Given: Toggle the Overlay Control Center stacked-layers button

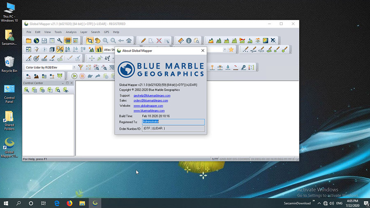Looking at the screenshot, I should pos(67,41).
